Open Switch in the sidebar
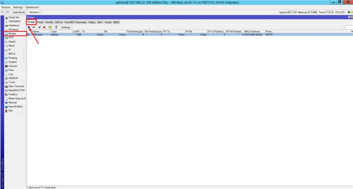The width and height of the screenshot is (353, 189). click(12, 42)
